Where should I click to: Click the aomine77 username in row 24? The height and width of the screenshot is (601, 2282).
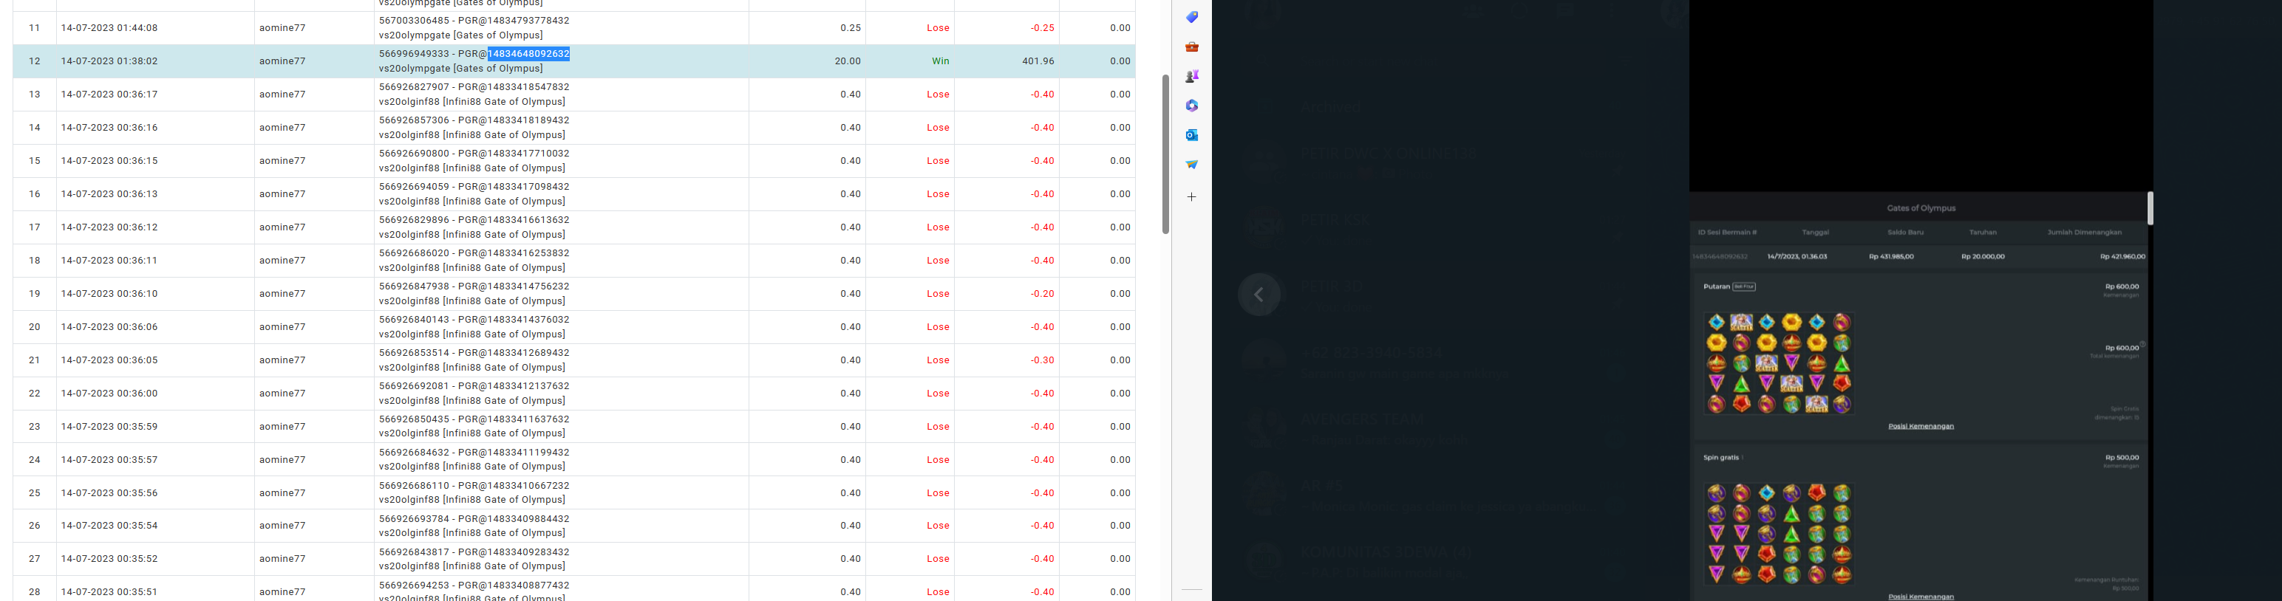[x=282, y=459]
